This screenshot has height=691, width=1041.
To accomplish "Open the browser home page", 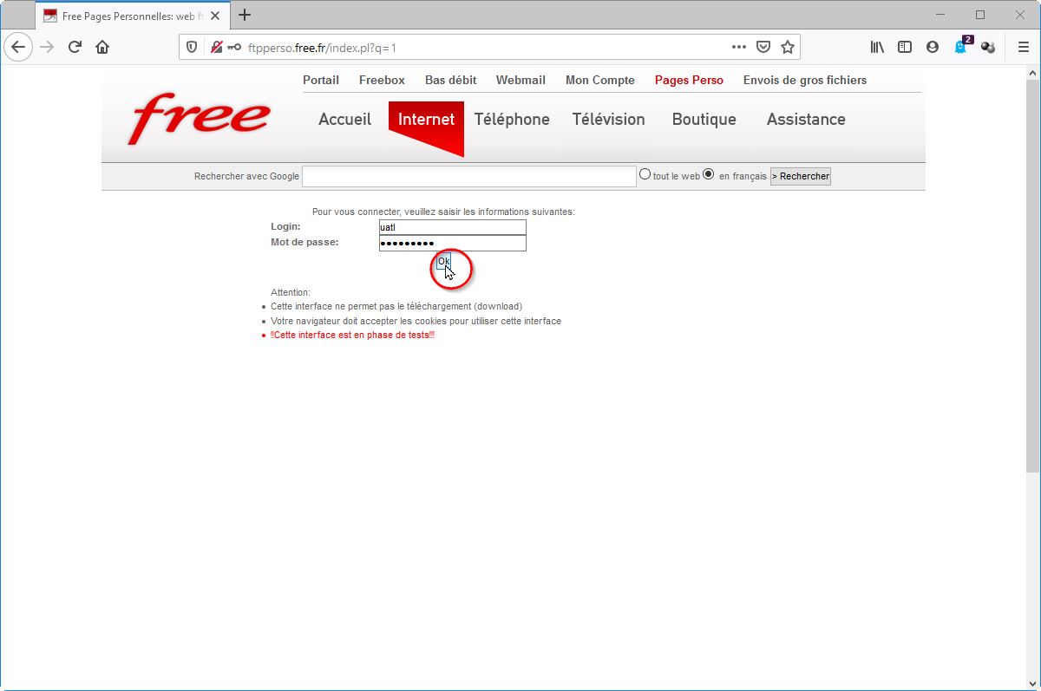I will [x=102, y=47].
